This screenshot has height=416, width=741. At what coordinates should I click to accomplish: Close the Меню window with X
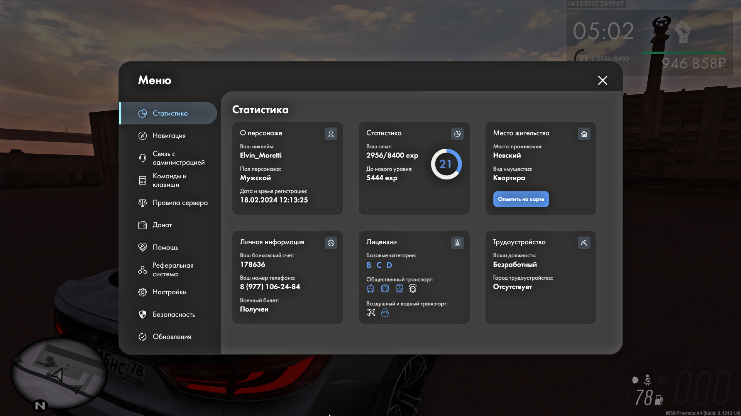pyautogui.click(x=602, y=80)
